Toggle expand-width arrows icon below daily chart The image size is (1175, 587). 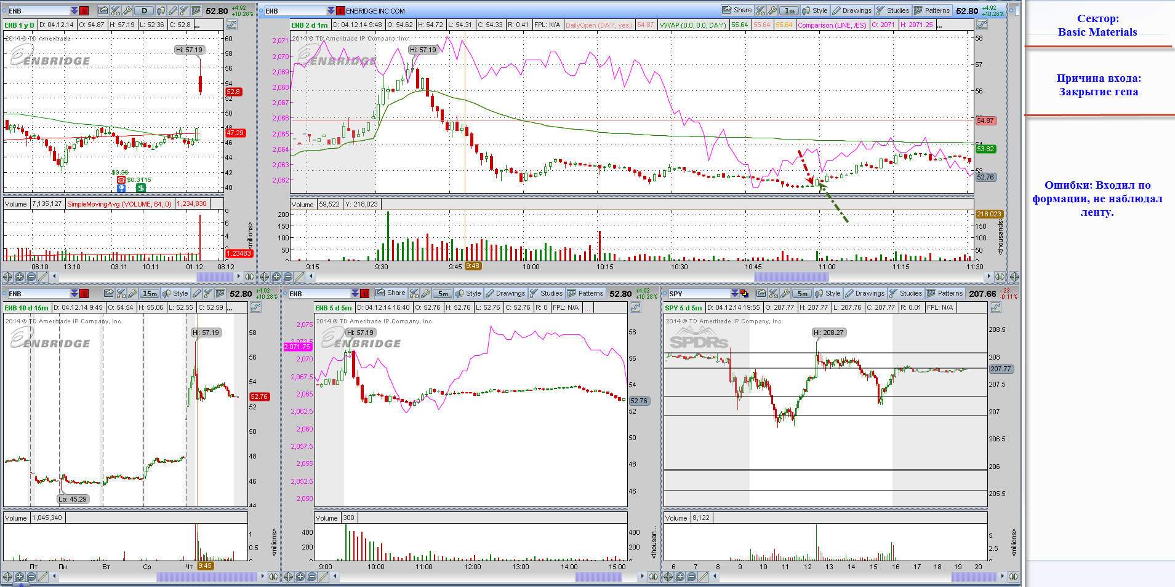click(249, 277)
